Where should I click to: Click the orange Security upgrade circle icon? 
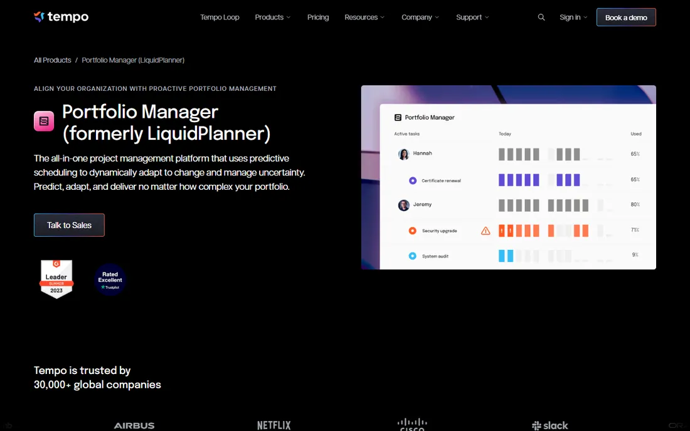pos(412,231)
